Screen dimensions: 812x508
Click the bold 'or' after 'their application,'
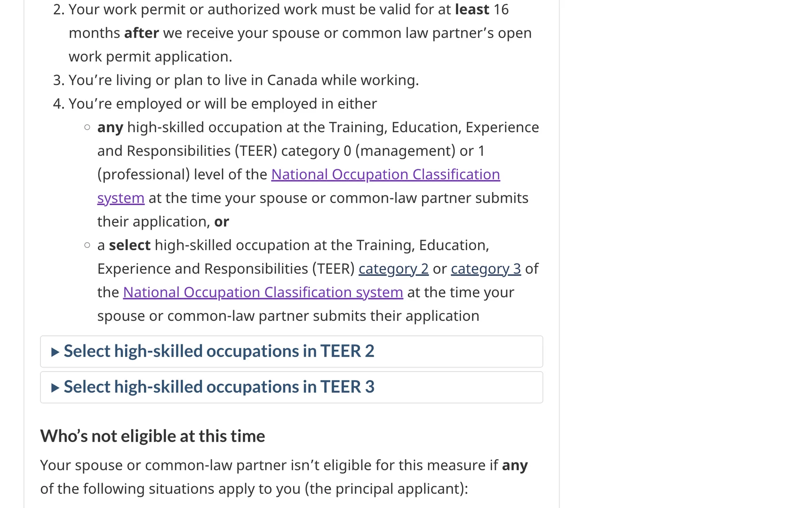pos(222,222)
